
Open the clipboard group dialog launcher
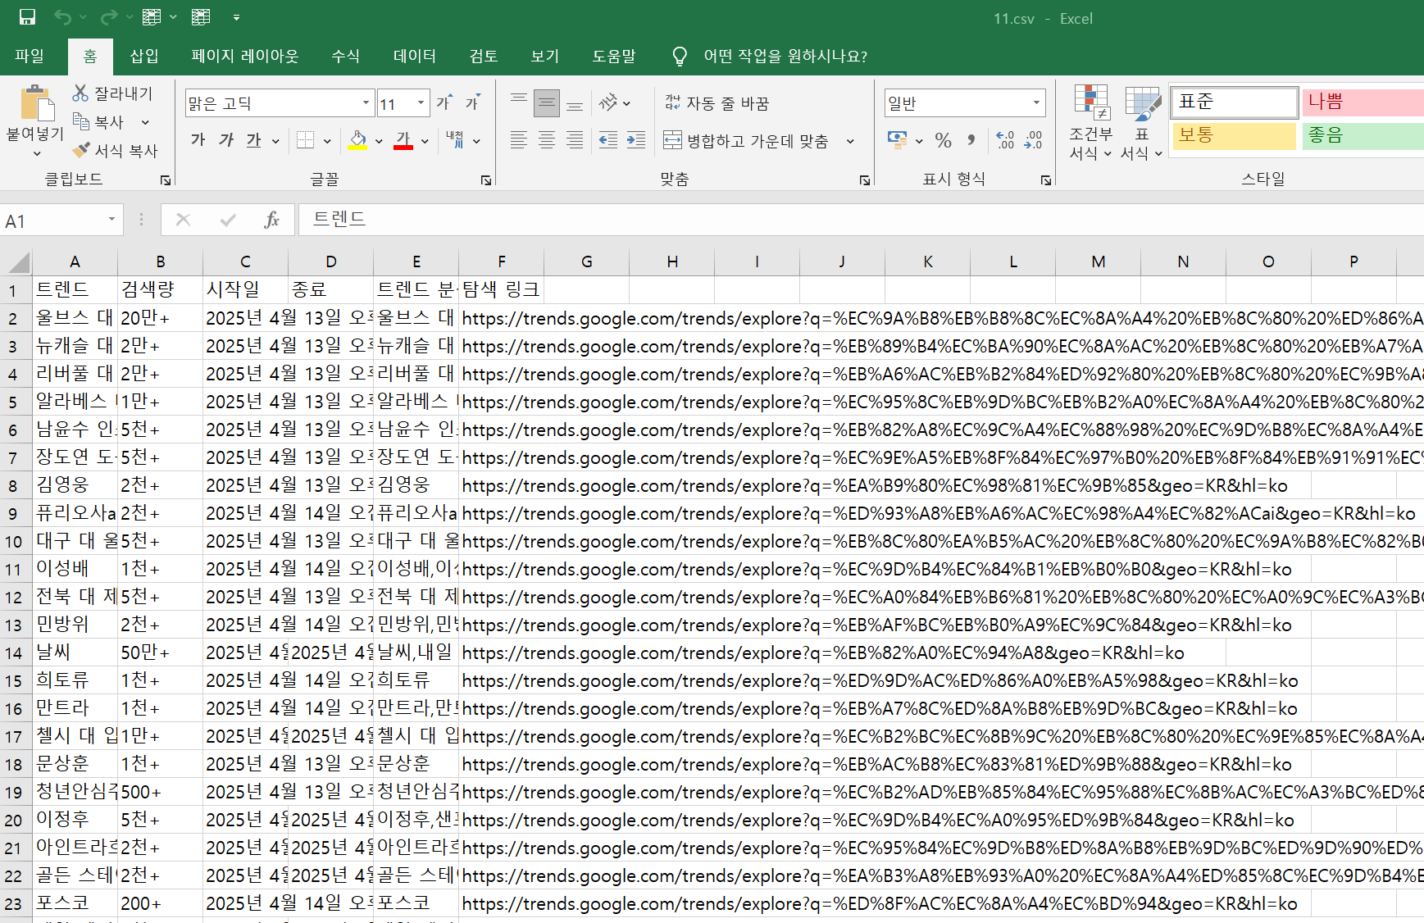[166, 180]
